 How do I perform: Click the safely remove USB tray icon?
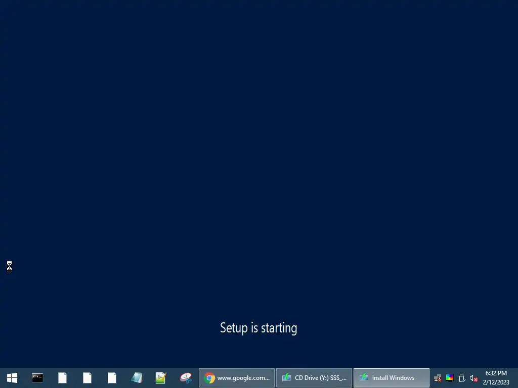462,378
